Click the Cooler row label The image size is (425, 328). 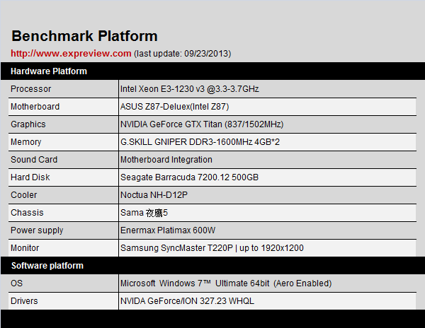(24, 195)
